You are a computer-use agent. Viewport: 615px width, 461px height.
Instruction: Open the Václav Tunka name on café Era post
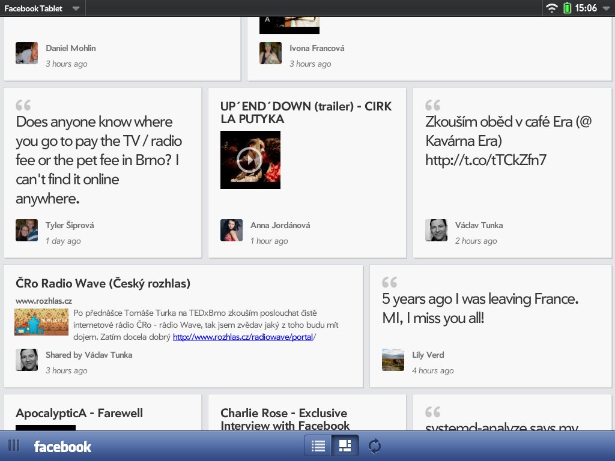coord(479,226)
